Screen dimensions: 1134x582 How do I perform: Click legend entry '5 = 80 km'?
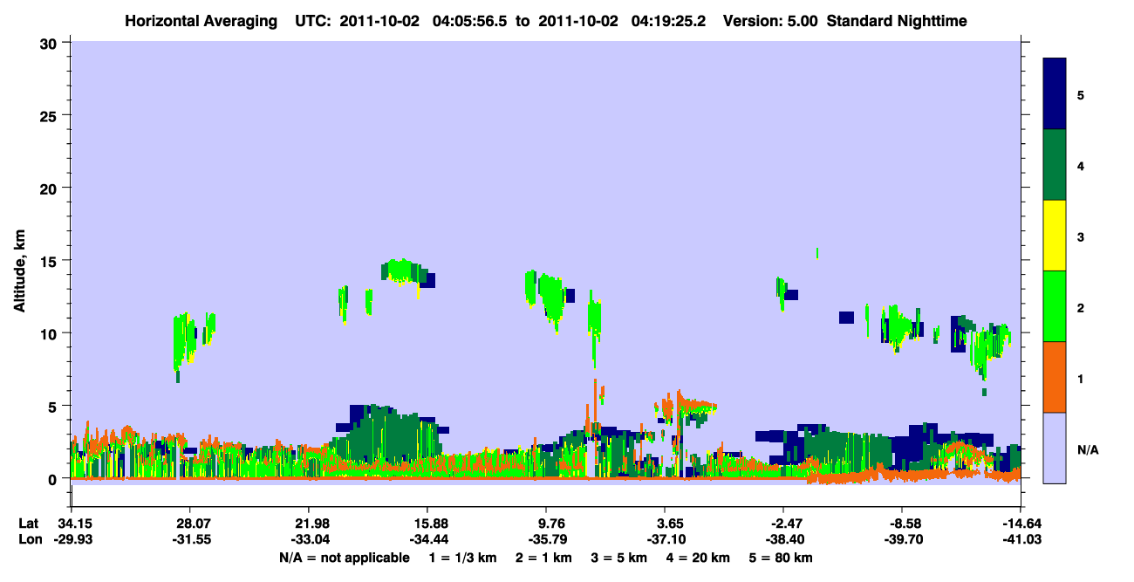782,558
